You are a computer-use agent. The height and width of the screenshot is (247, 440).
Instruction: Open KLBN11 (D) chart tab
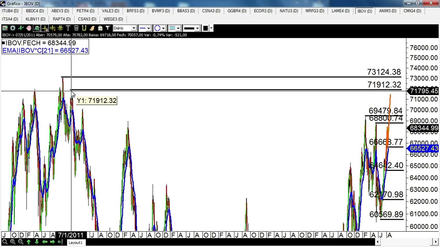coord(35,19)
